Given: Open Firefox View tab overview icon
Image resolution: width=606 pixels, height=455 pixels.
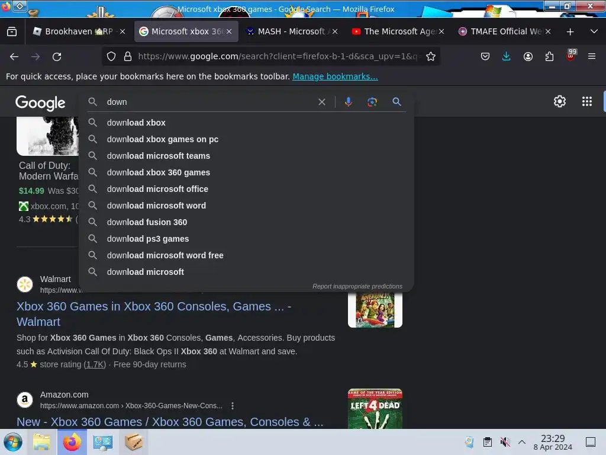Looking at the screenshot, I should point(12,31).
